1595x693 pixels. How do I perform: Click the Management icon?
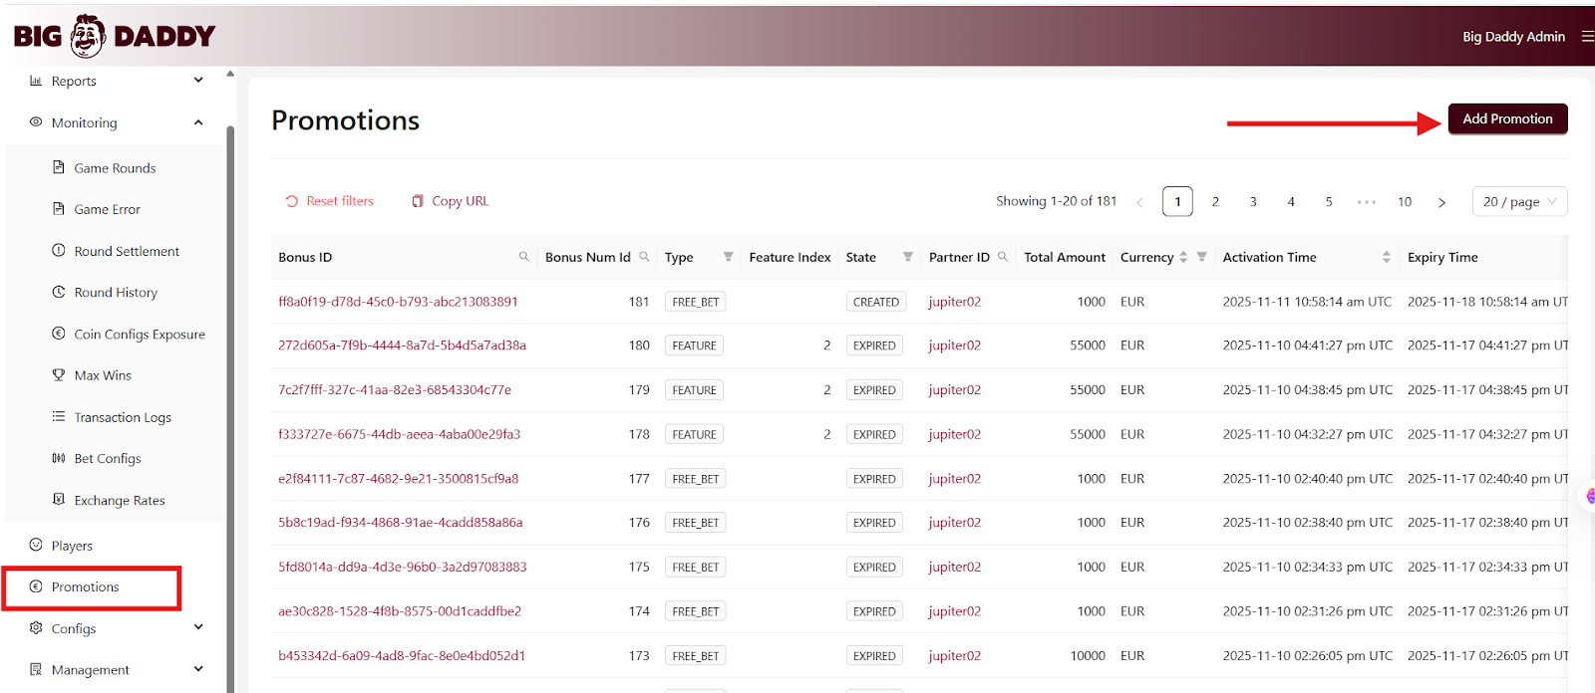click(36, 669)
